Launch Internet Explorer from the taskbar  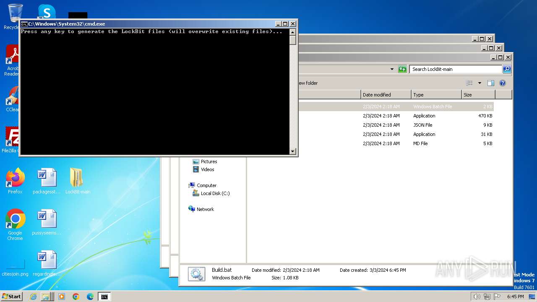34,297
